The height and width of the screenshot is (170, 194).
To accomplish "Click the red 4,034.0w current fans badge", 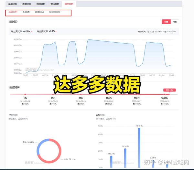I will 169,90.
